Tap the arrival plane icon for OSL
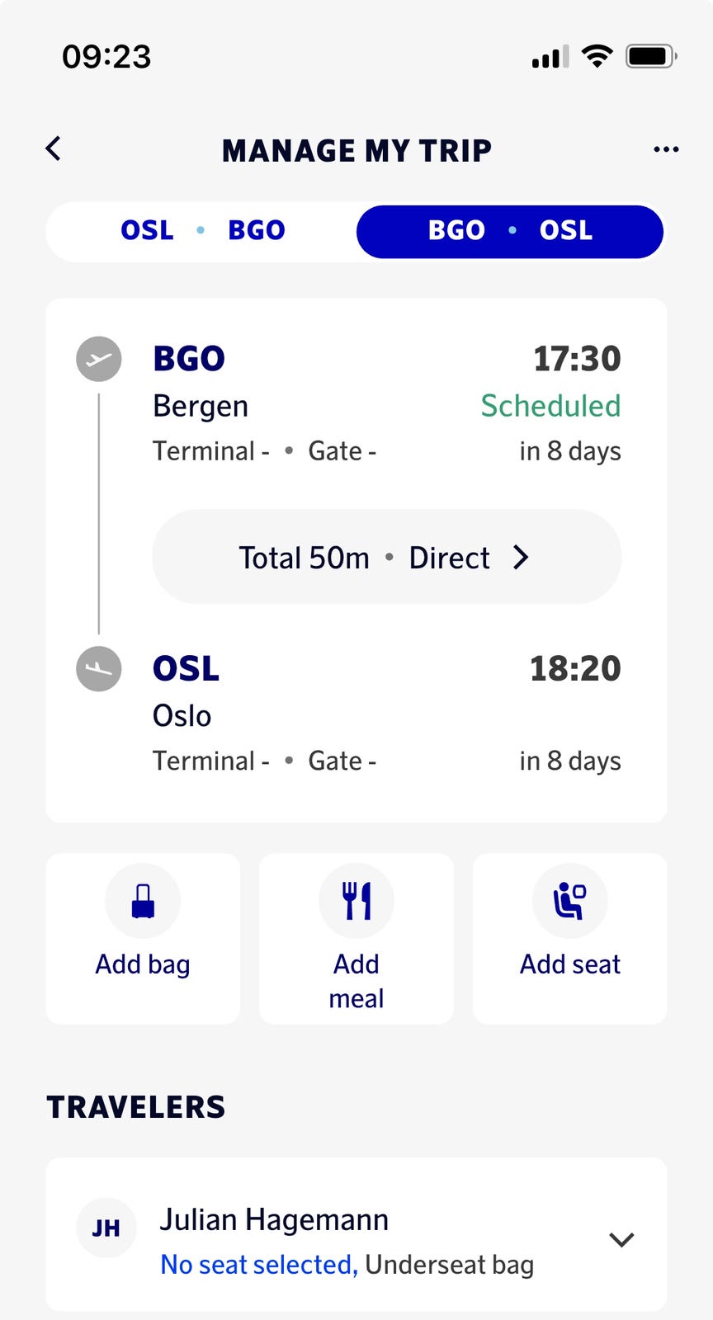This screenshot has height=1320, width=713. 99,668
